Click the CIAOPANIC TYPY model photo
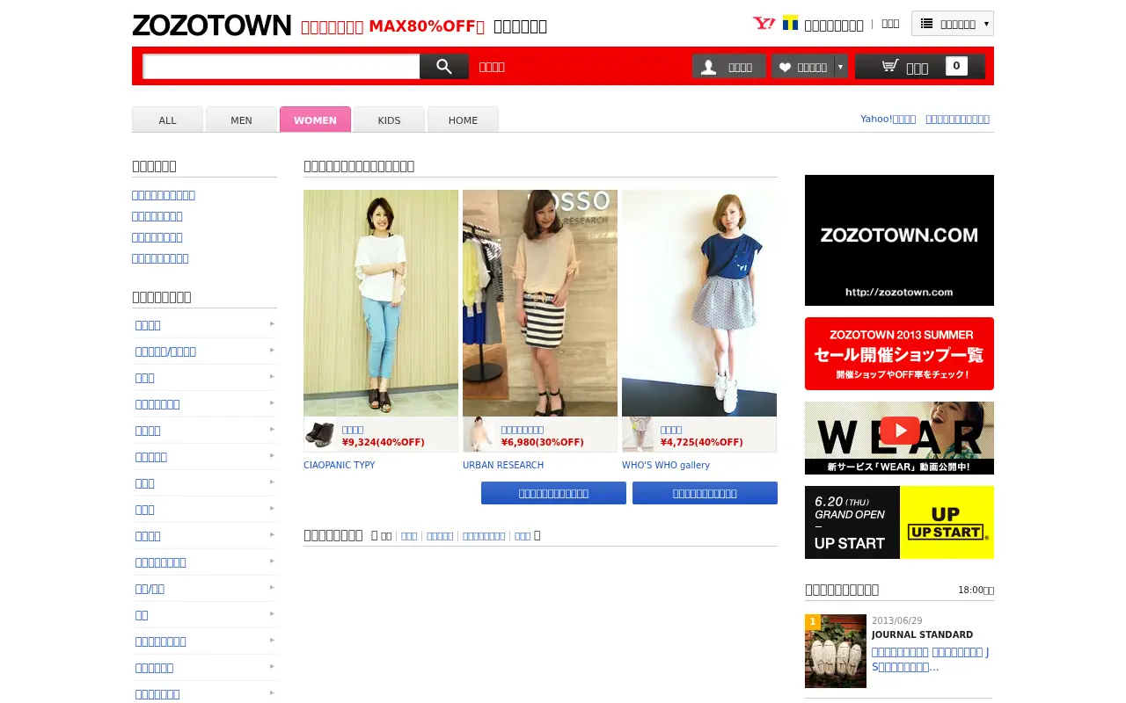1126x703 pixels. 381,303
